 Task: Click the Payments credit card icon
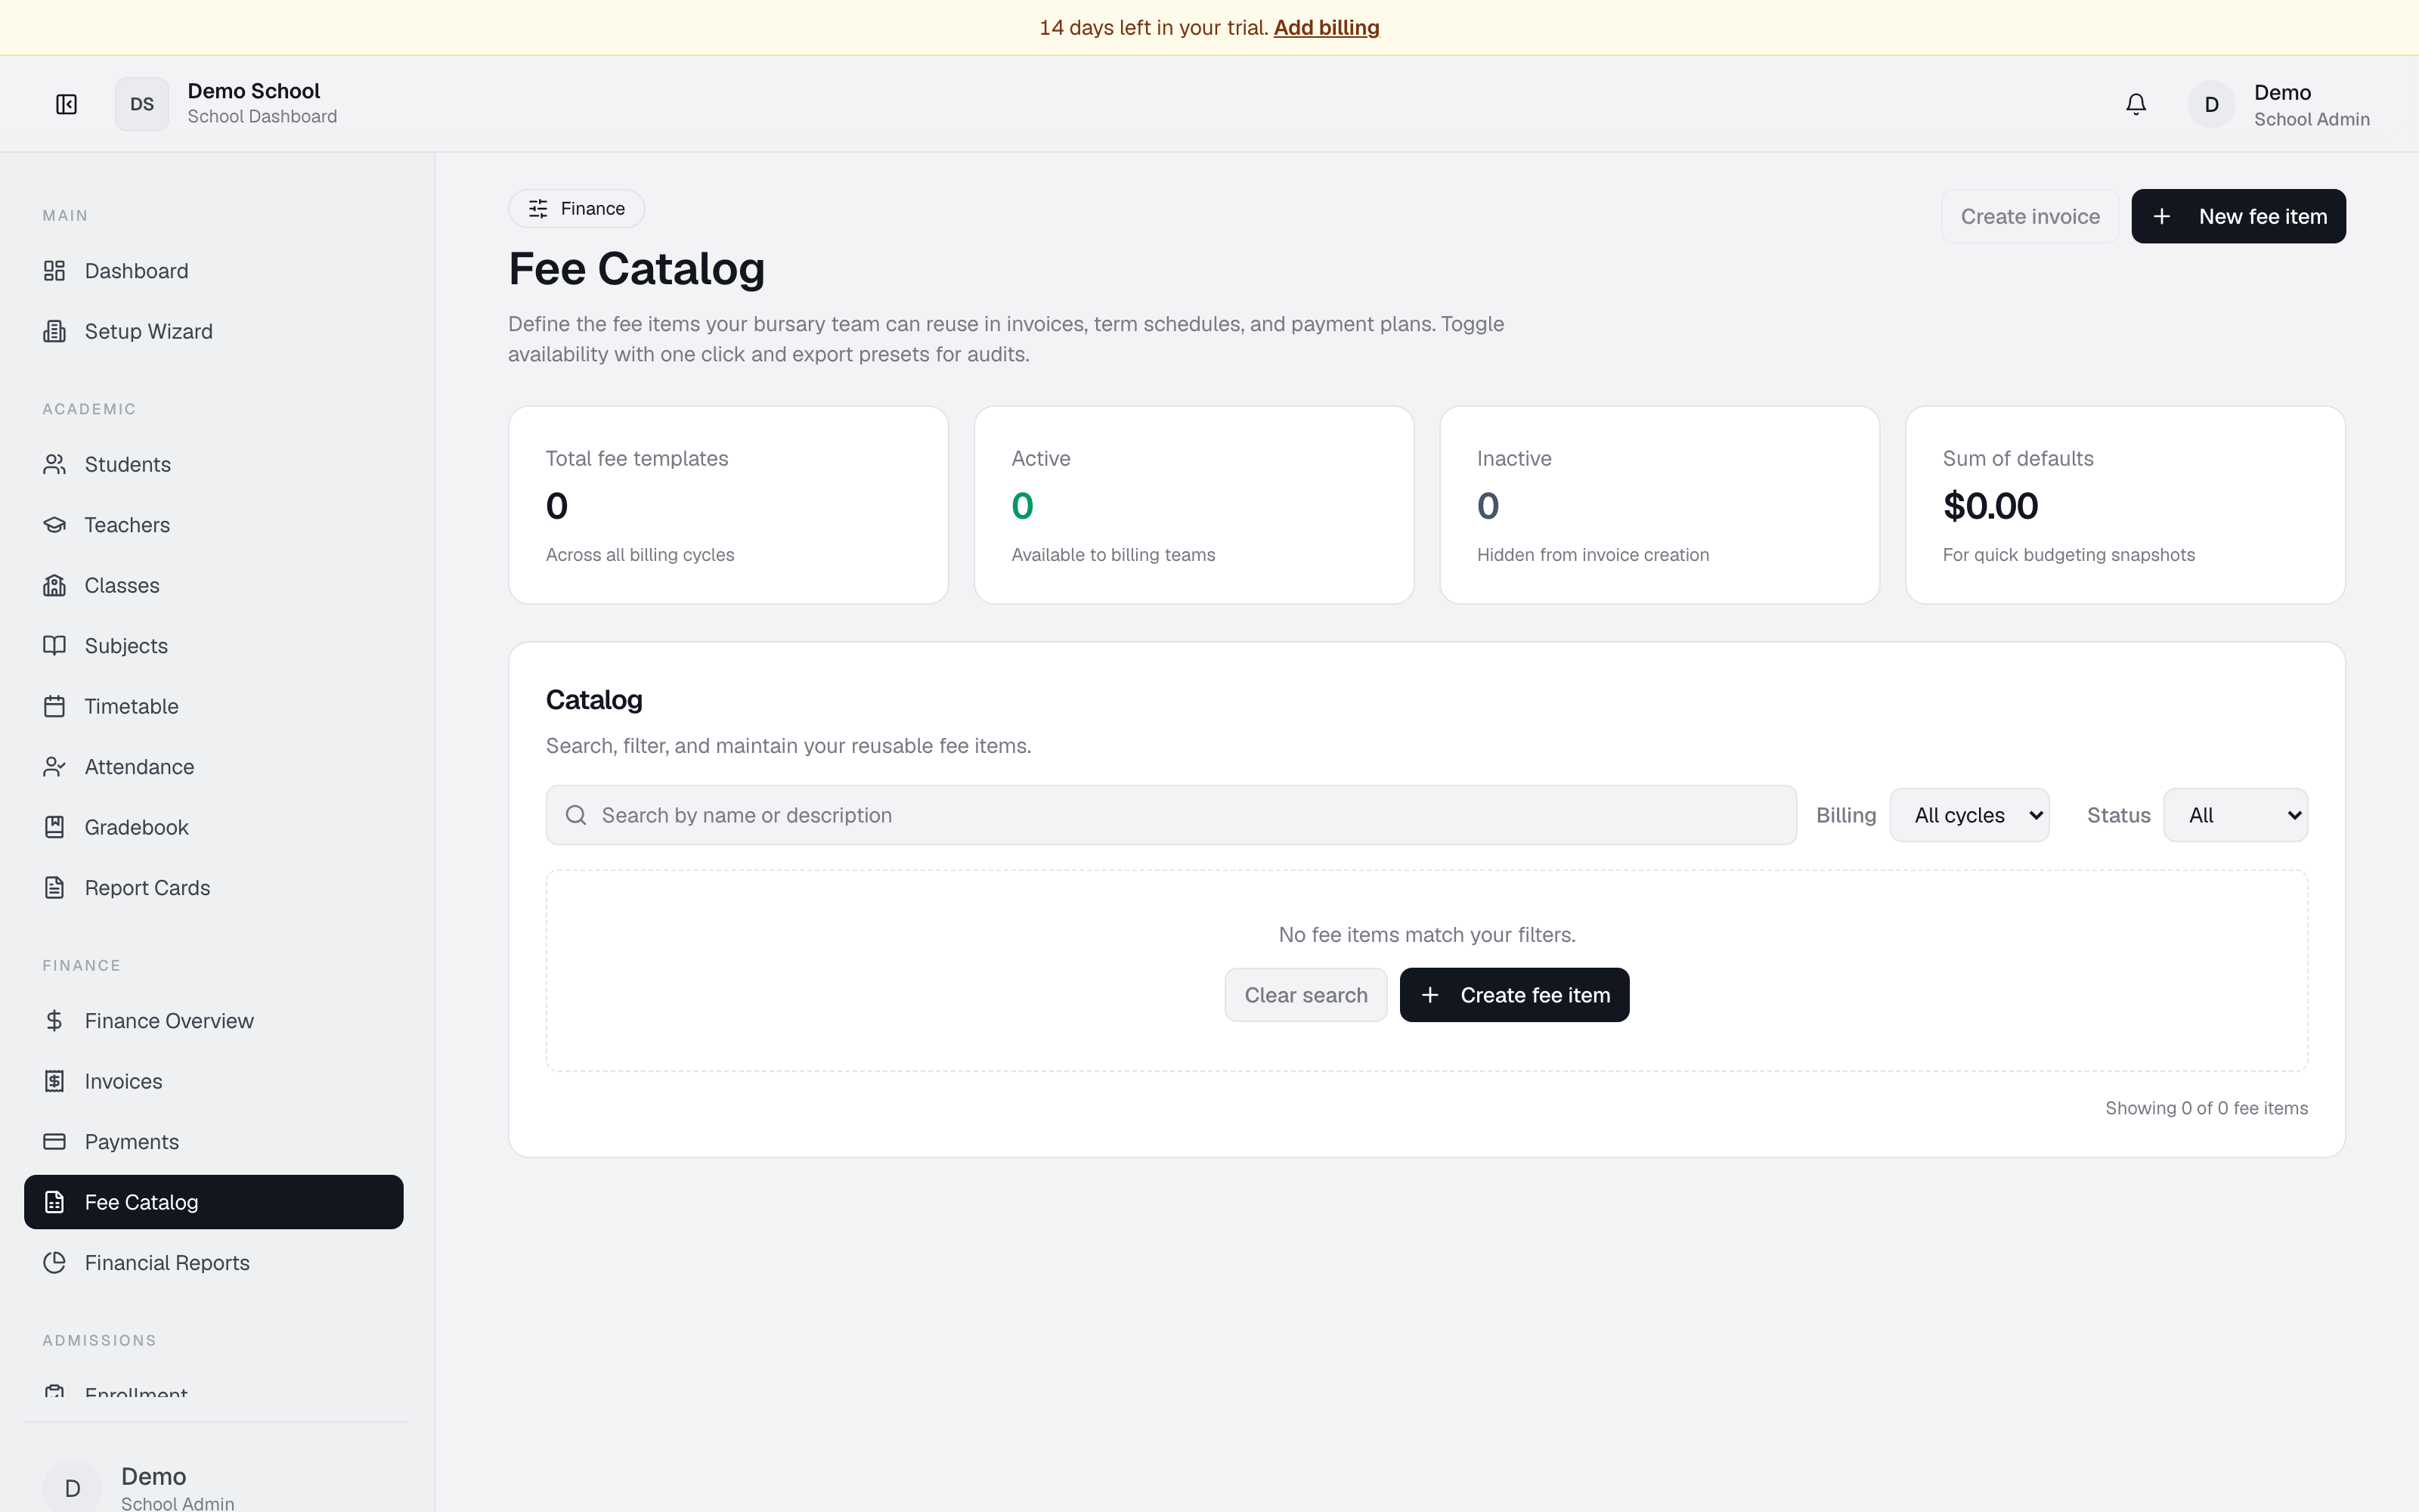[54, 1142]
